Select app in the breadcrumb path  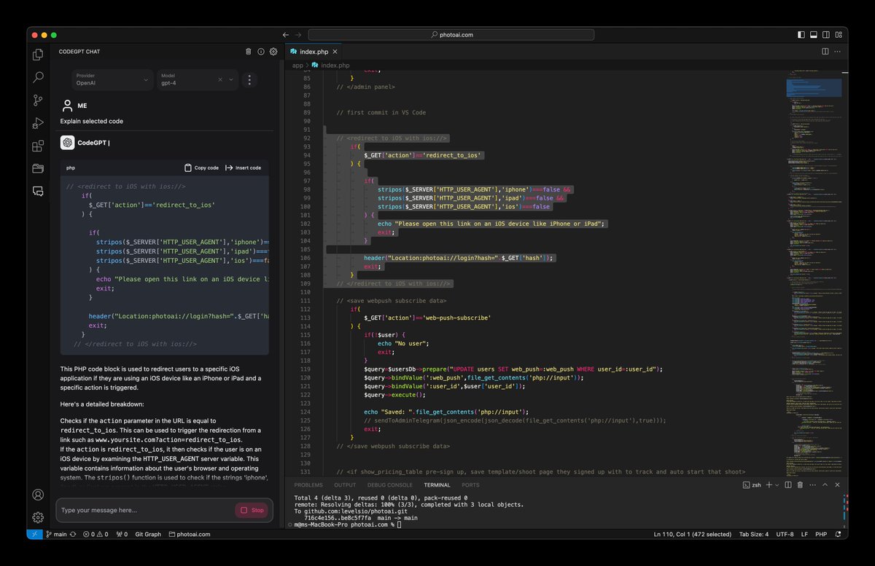point(297,65)
